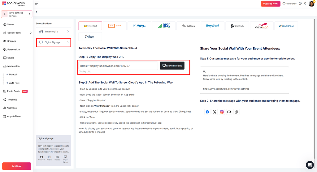The width and height of the screenshot is (317, 172).
Task: Click the live.socialwalls.com/travel-asthetic link
Action: tap(226, 89)
